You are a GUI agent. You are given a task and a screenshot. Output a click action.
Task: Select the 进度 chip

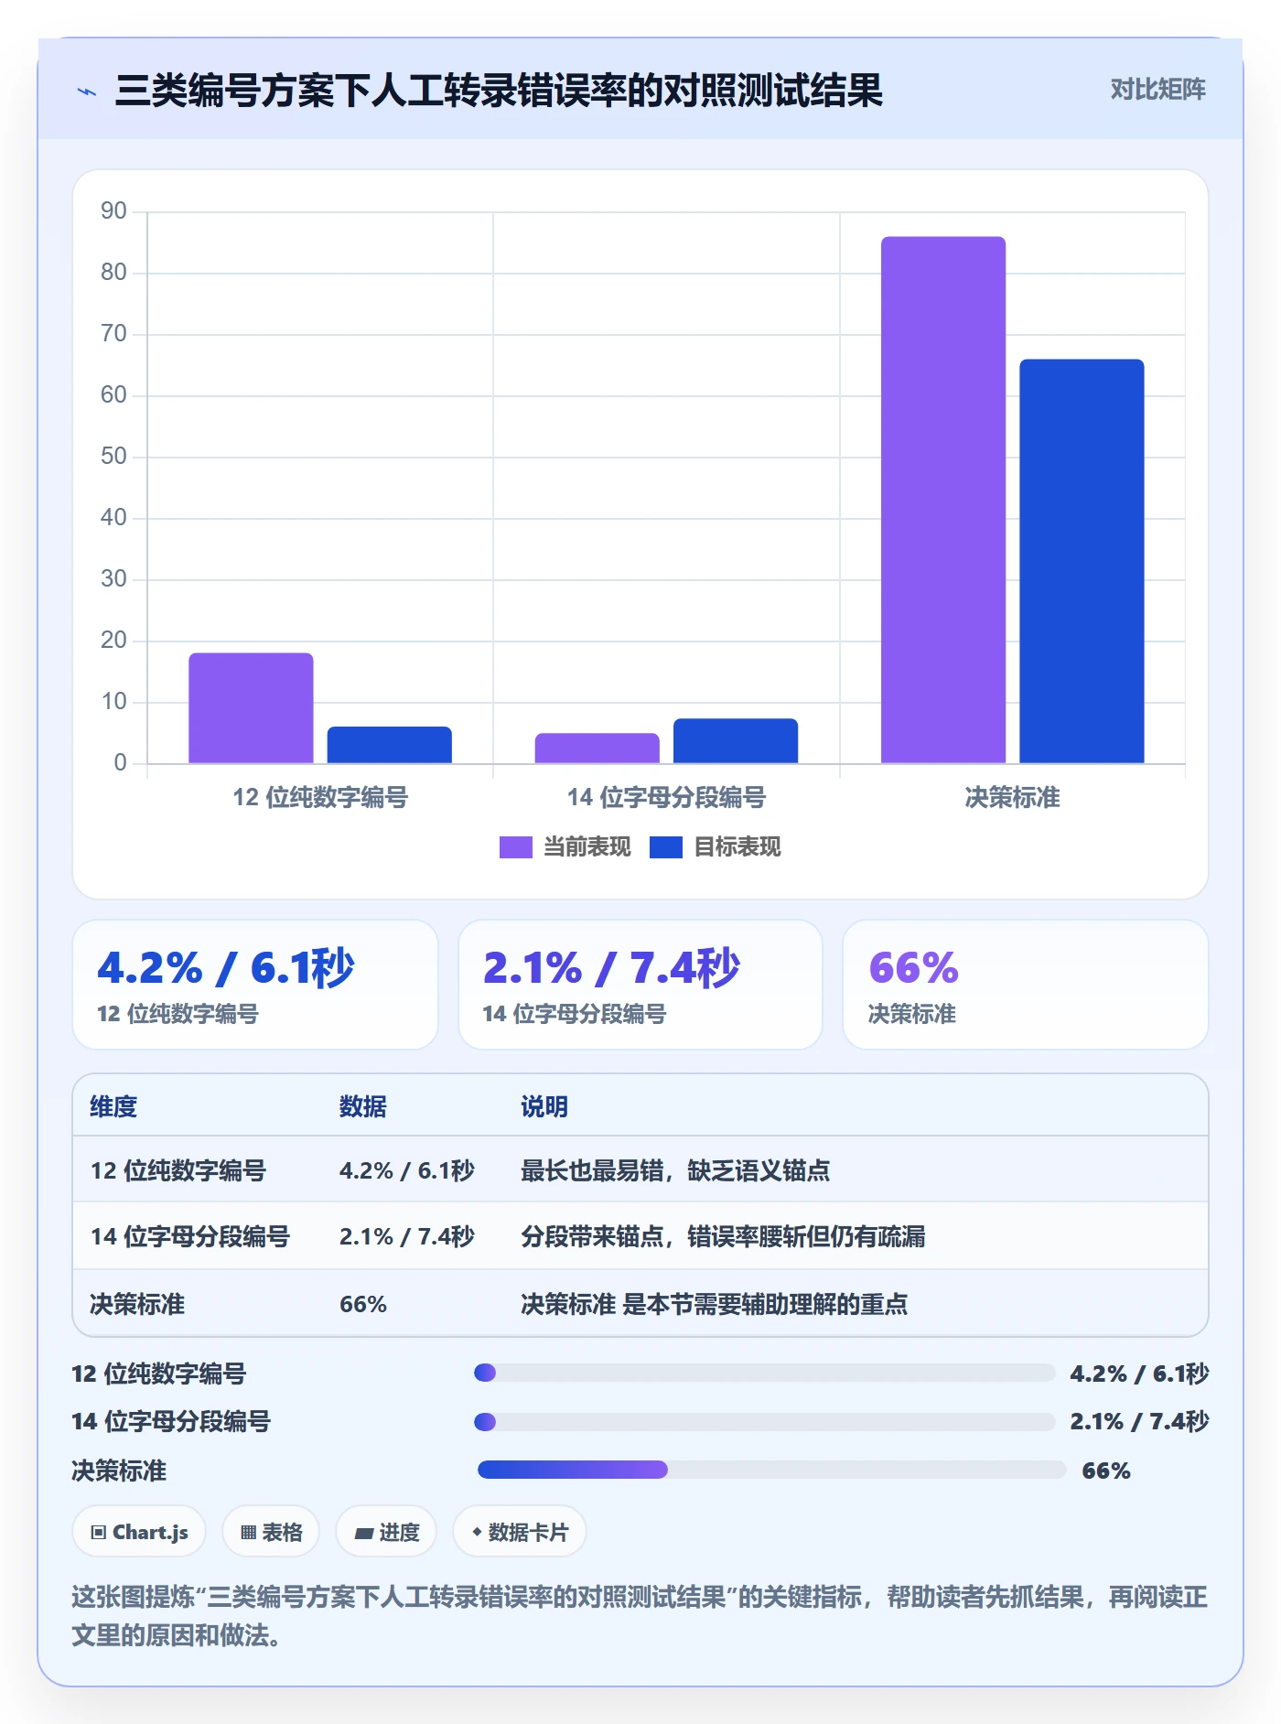[x=386, y=1532]
